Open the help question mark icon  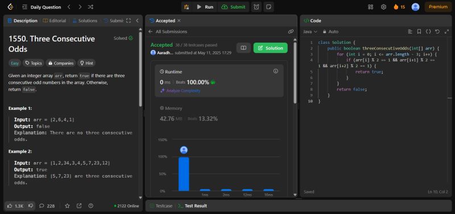90,206
